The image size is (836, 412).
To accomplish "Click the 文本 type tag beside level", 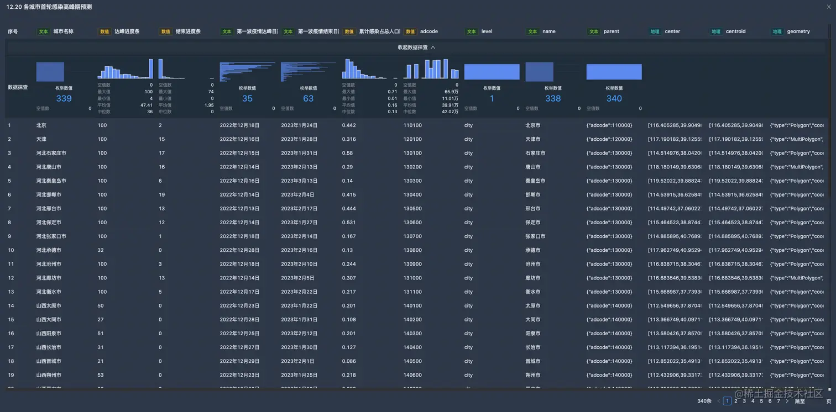I will tap(472, 31).
